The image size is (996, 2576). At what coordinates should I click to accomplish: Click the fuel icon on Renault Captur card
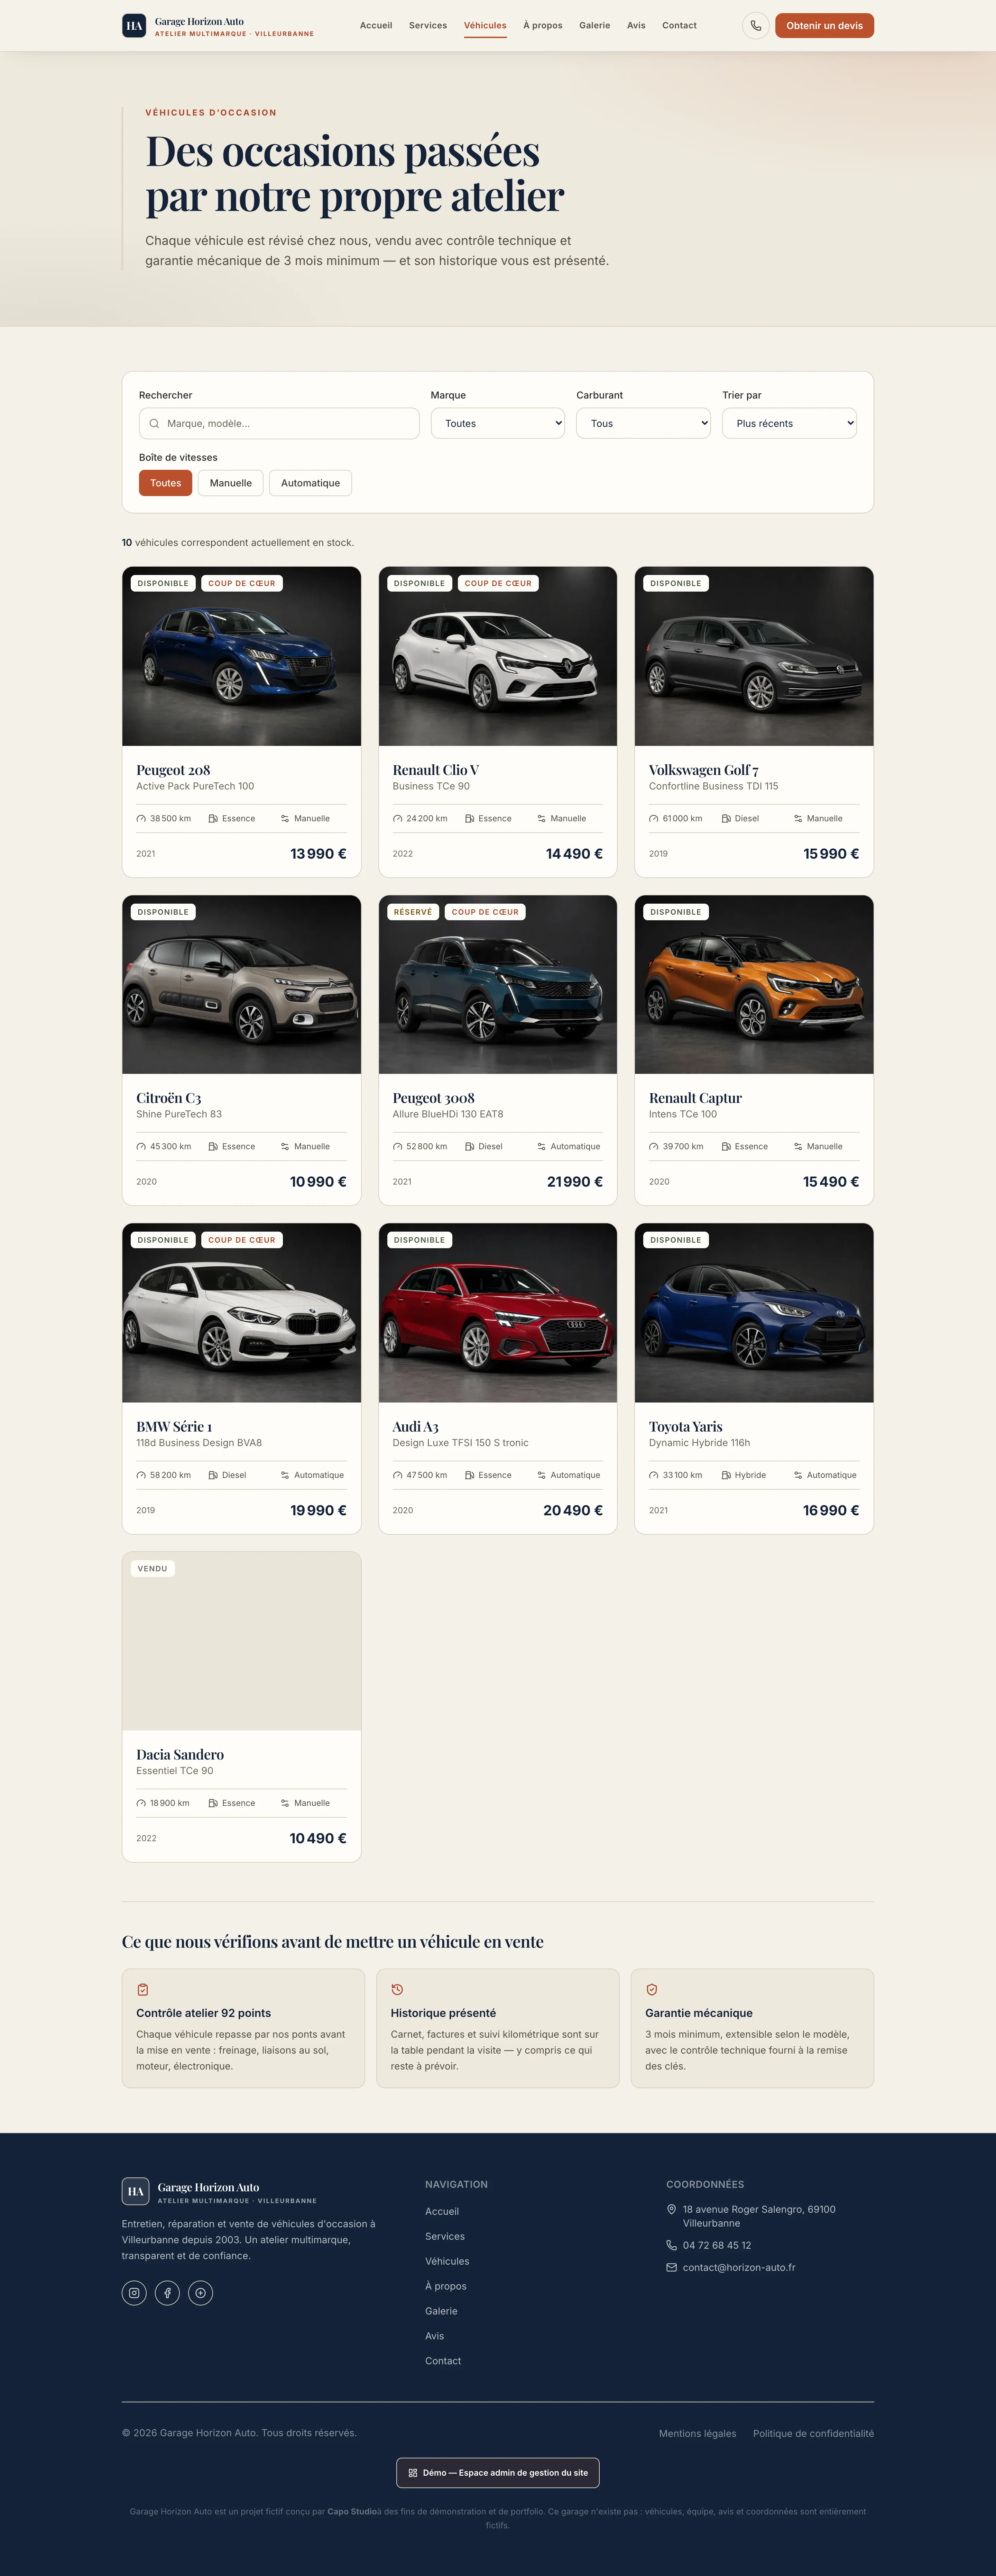726,1147
